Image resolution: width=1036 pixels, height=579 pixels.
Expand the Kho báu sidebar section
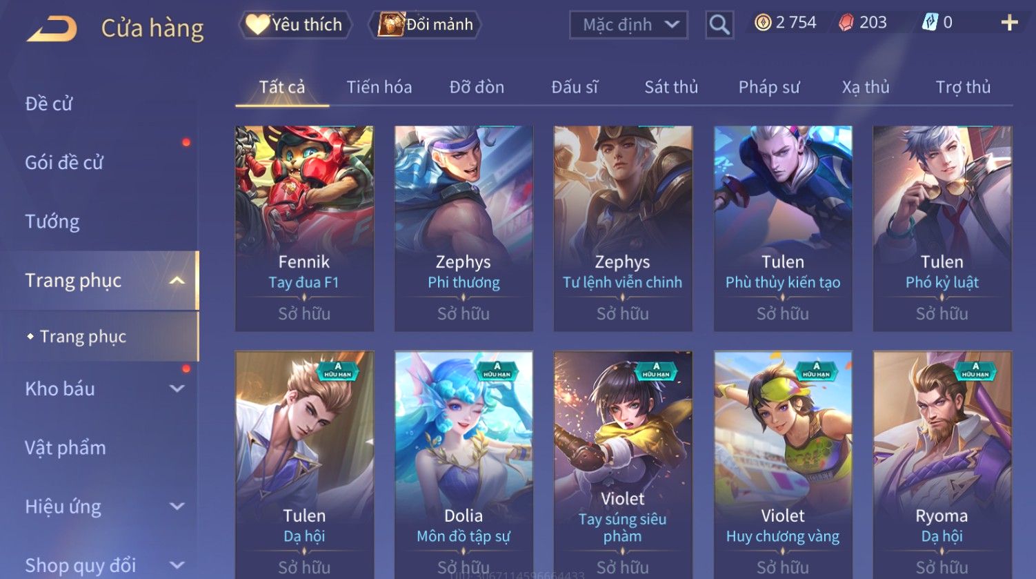point(177,389)
